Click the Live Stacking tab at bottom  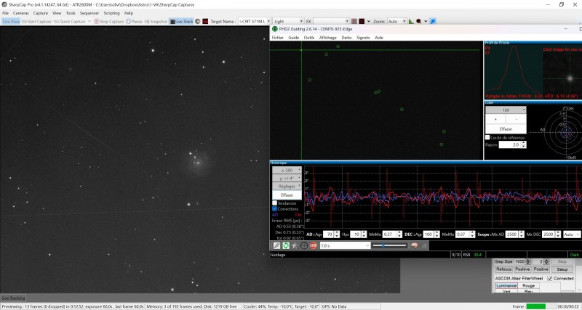[13, 298]
